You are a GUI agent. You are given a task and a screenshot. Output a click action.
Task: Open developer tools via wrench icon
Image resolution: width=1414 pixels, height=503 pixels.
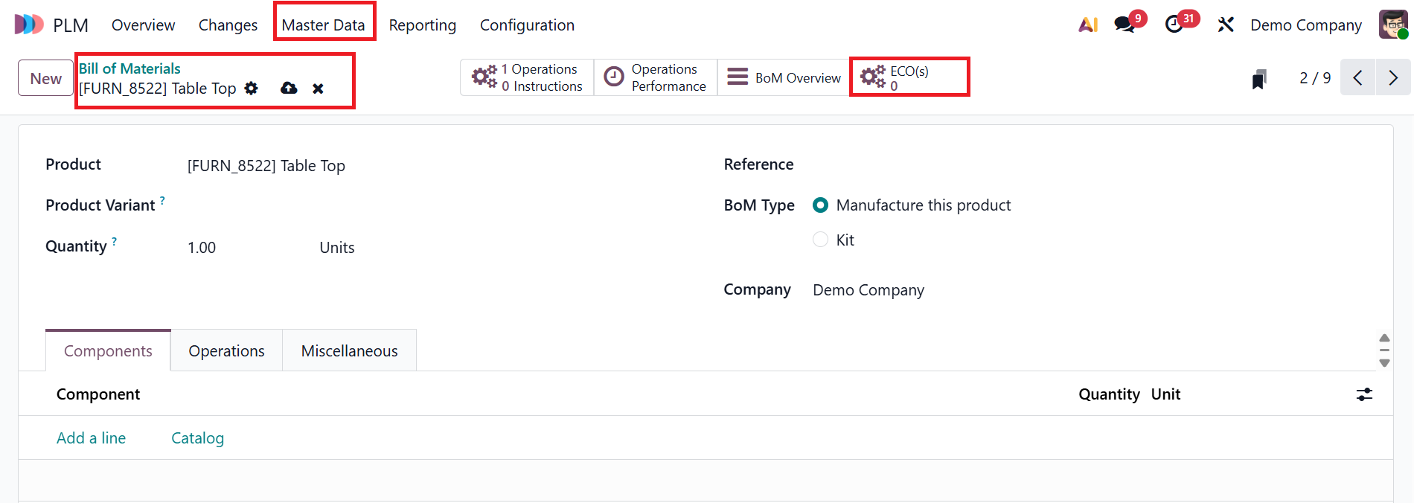click(1225, 24)
